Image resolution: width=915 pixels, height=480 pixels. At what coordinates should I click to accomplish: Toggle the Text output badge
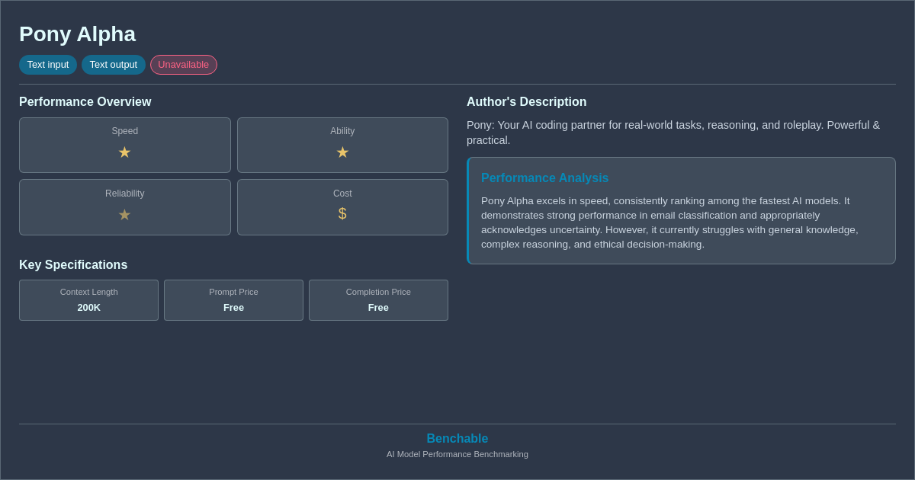tap(114, 65)
